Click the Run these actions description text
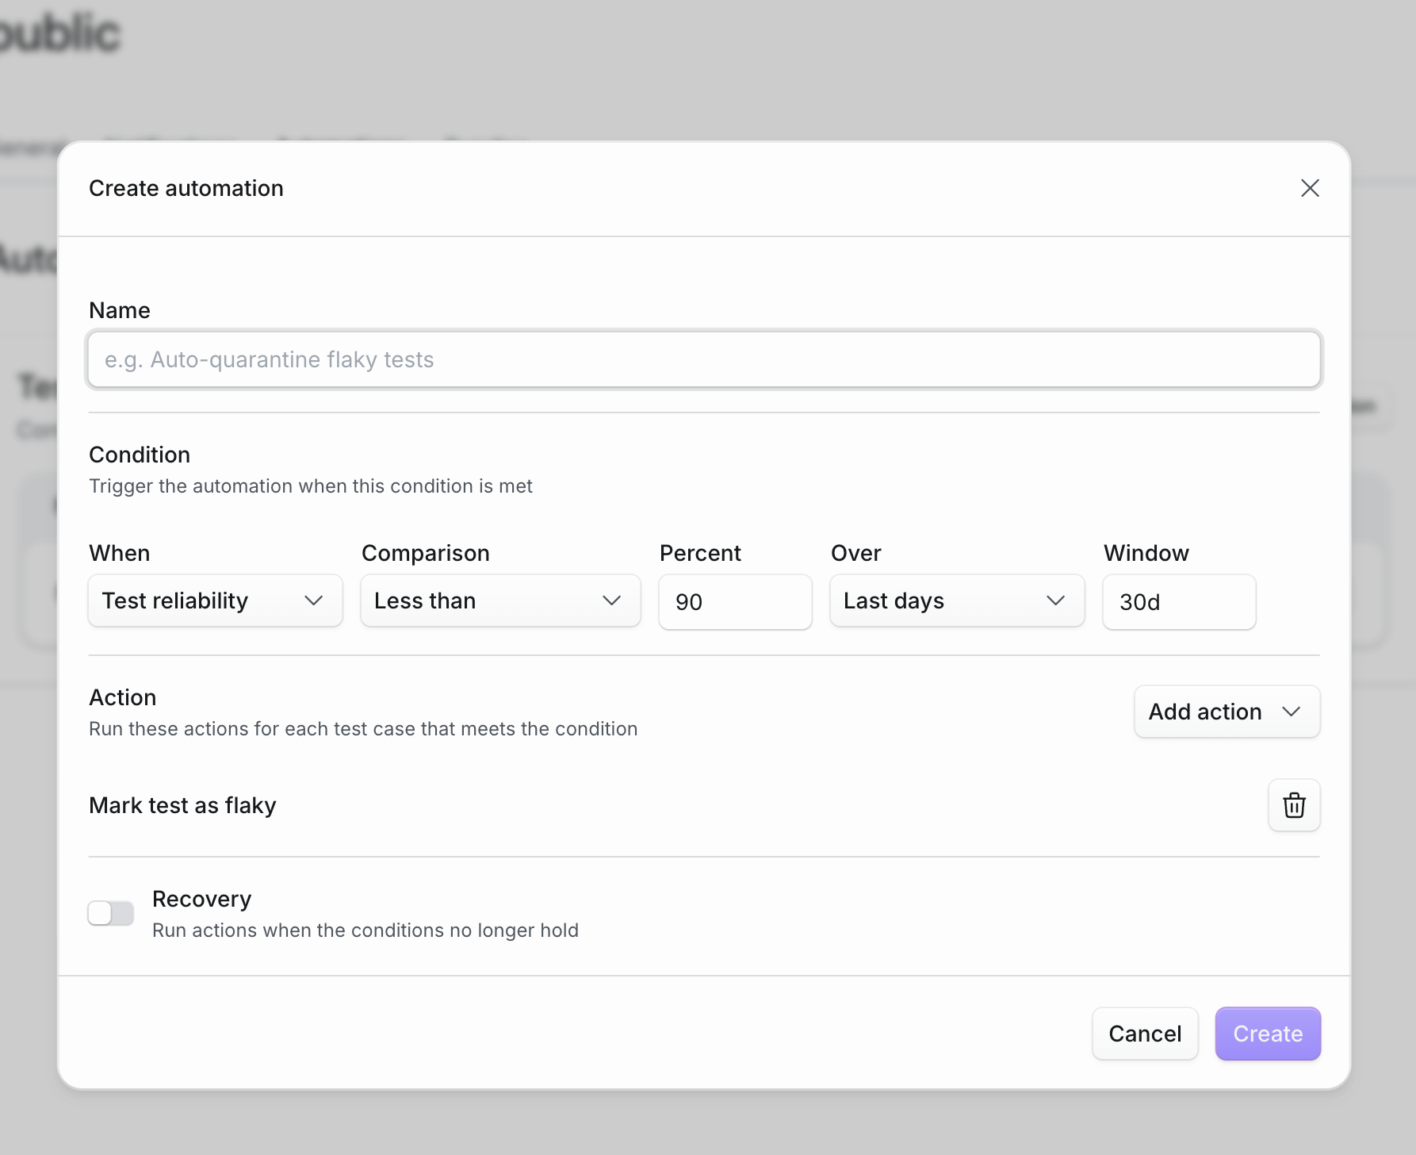1416x1155 pixels. [363, 728]
